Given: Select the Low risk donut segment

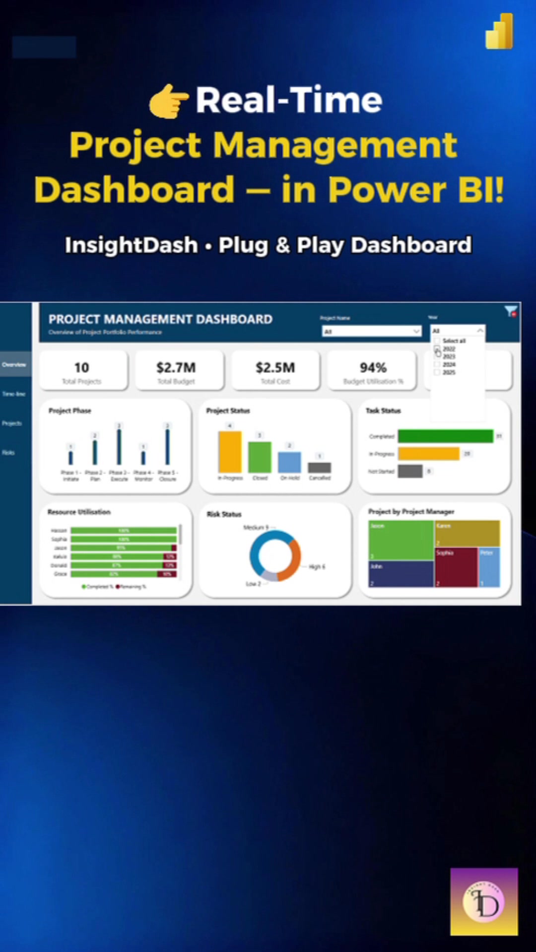Looking at the screenshot, I should tap(269, 576).
